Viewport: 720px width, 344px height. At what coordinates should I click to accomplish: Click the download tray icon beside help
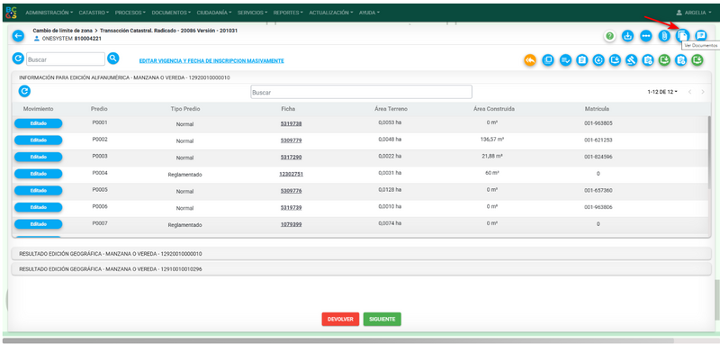click(627, 36)
